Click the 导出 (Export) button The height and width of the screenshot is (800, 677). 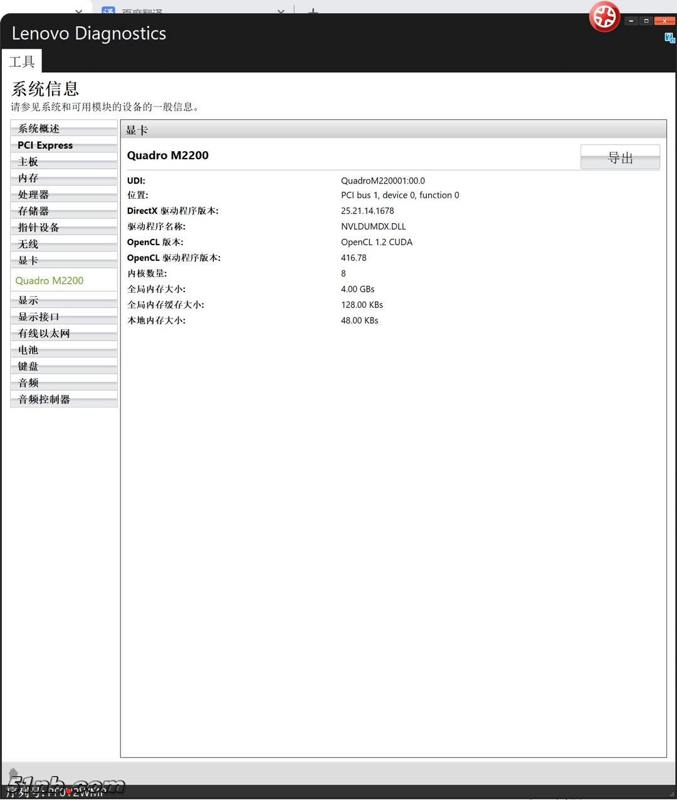[619, 157]
